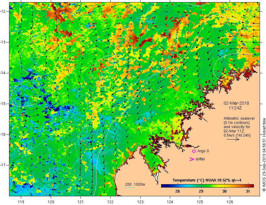This screenshot has height=205, width=266.
Task: Click the IMOS copyright timestamp text
Action: 264,155
